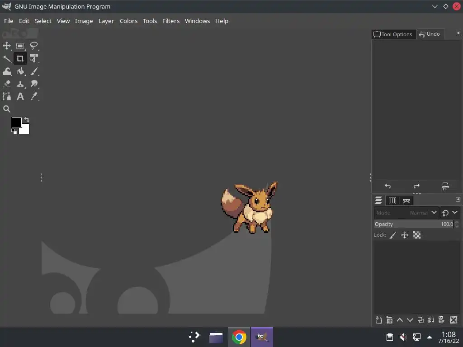Add a layer mask

point(442,320)
